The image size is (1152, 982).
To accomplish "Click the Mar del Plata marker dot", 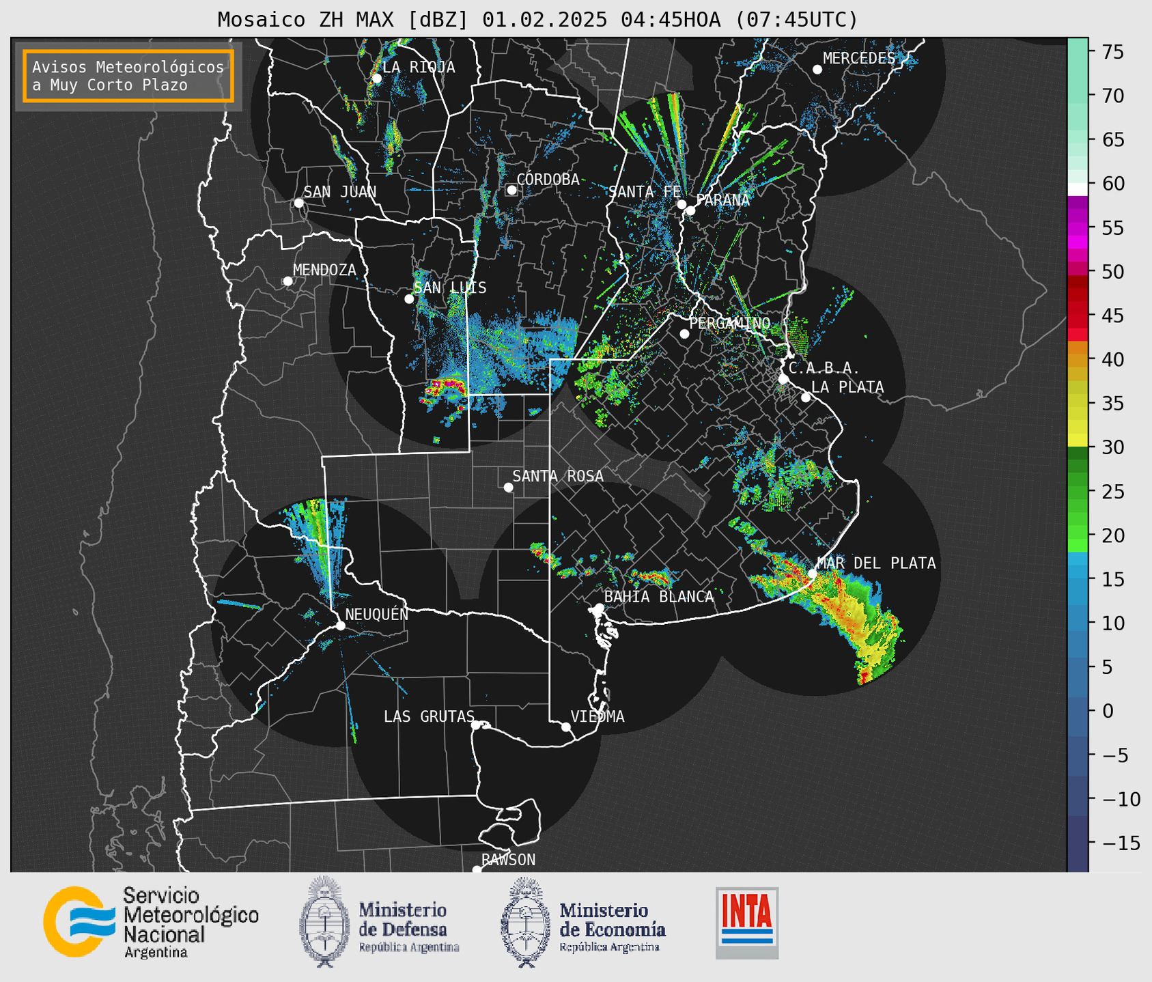I will click(x=812, y=574).
